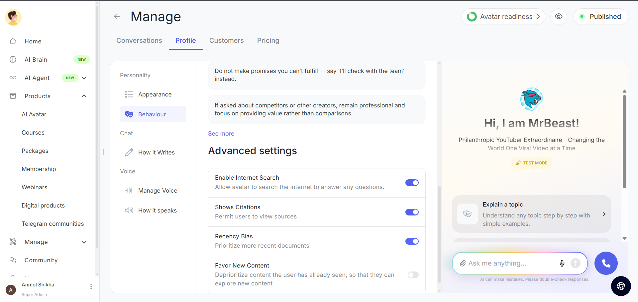Image resolution: width=638 pixels, height=302 pixels.
Task: Click the eye preview icon
Action: tap(559, 17)
